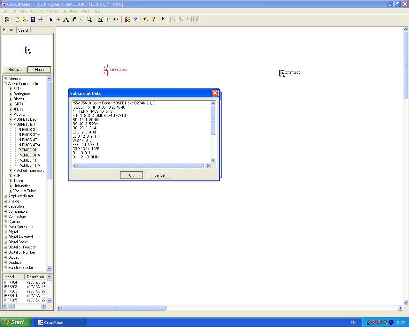Click the subcircuit text vertical scrollbar thumb

click(x=213, y=120)
